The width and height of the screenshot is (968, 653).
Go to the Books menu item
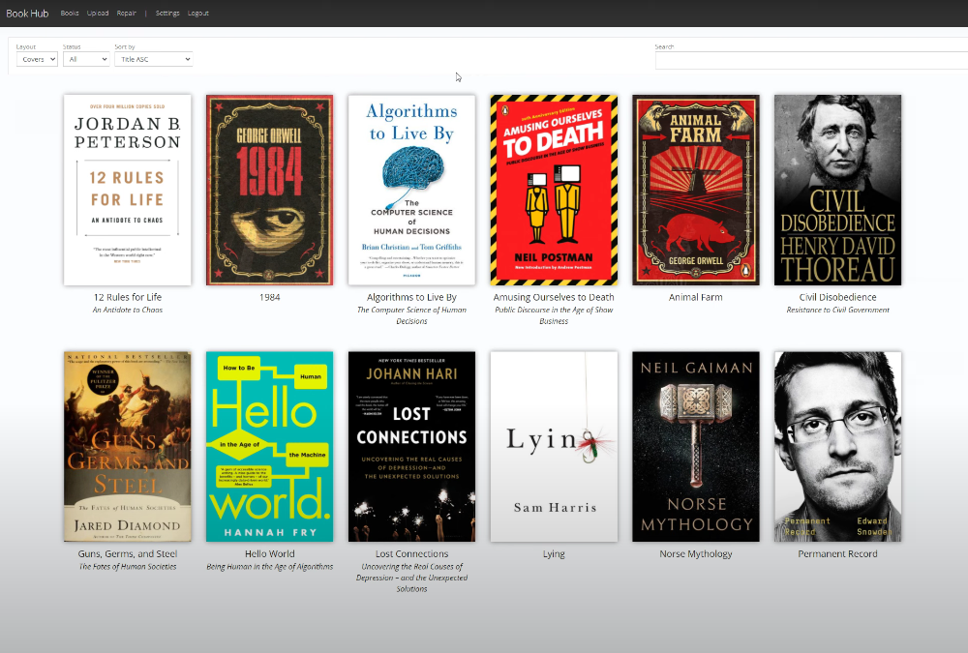70,14
